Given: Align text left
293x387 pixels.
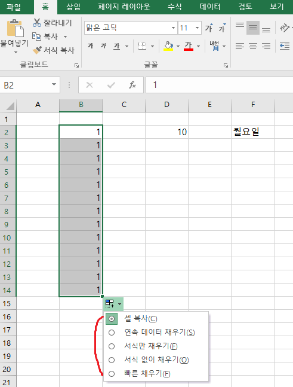Looking at the screenshot, I should coord(239,46).
